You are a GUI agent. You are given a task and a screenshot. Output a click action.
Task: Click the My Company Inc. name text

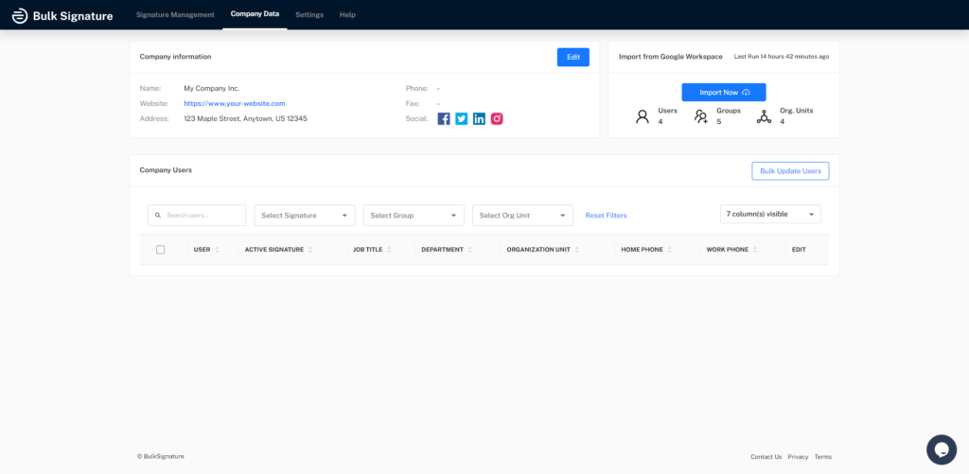(211, 88)
